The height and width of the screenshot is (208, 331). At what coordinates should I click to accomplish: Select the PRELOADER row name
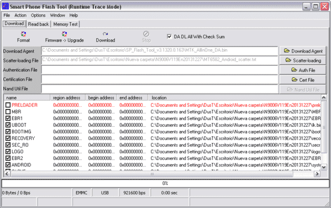(24, 105)
